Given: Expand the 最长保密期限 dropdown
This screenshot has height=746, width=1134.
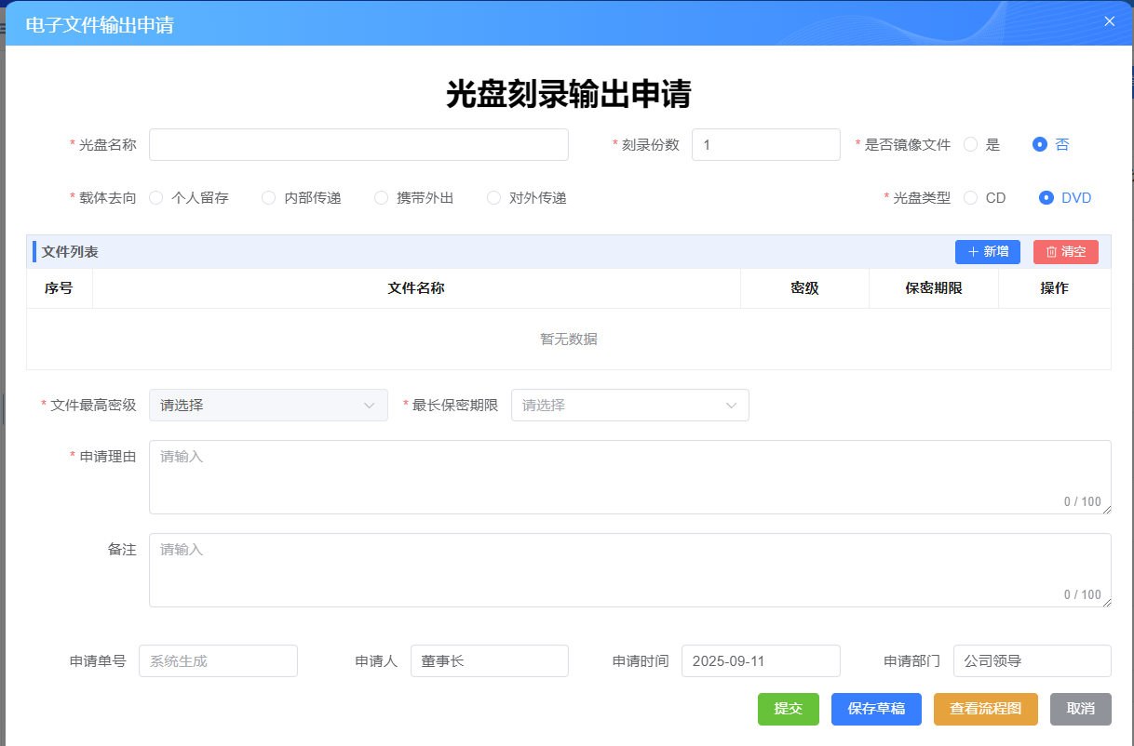Looking at the screenshot, I should (x=629, y=406).
